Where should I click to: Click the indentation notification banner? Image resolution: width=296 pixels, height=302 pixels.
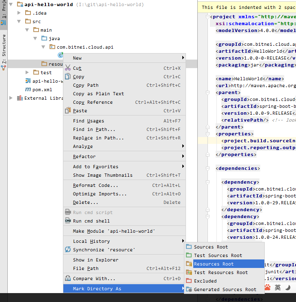(x=247, y=7)
